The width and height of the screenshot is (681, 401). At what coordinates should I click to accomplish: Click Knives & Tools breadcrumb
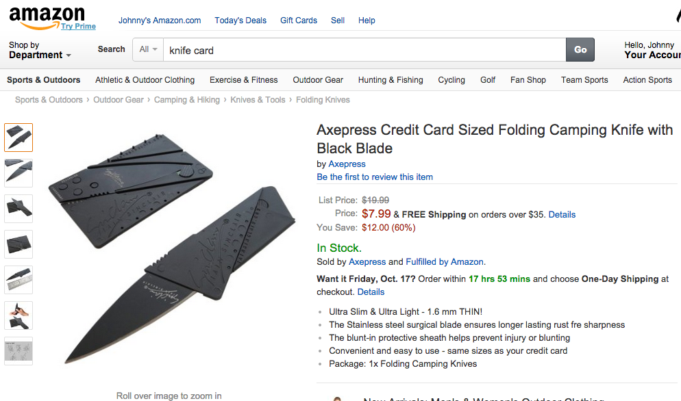[x=258, y=100]
